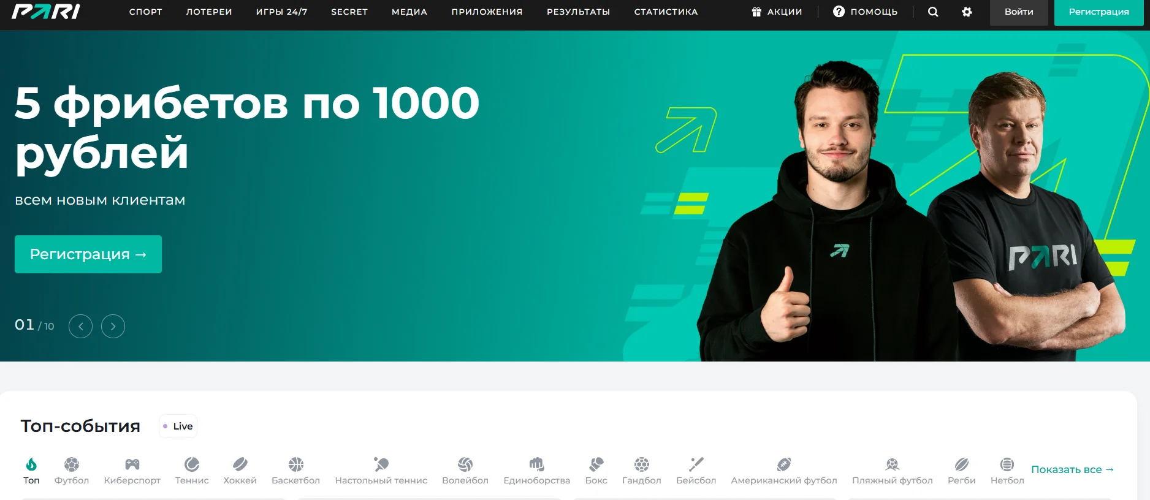The height and width of the screenshot is (500, 1150).
Task: Select the Бейсбол bat icon
Action: tap(696, 464)
